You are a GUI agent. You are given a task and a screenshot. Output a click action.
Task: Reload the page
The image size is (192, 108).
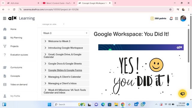14,9
